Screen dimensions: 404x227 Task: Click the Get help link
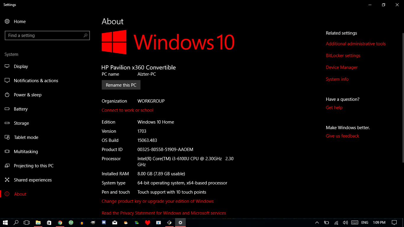(334, 108)
